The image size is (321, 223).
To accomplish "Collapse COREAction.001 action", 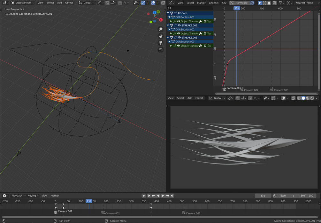I will (x=170, y=17).
